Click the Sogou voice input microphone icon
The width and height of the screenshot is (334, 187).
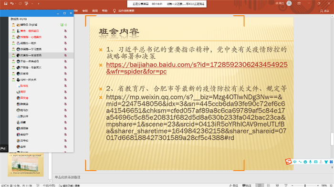tap(310, 162)
